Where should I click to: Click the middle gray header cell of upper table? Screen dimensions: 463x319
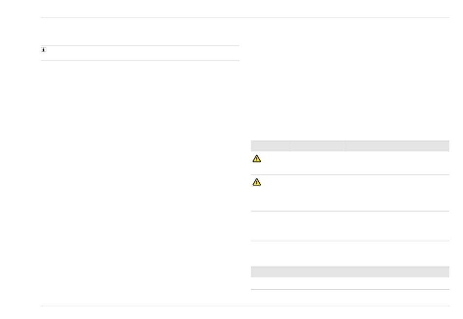coord(318,146)
